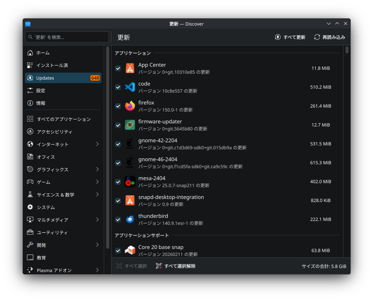Open すべてのアプリケーション in the sidebar
The image size is (373, 301).
pos(63,119)
